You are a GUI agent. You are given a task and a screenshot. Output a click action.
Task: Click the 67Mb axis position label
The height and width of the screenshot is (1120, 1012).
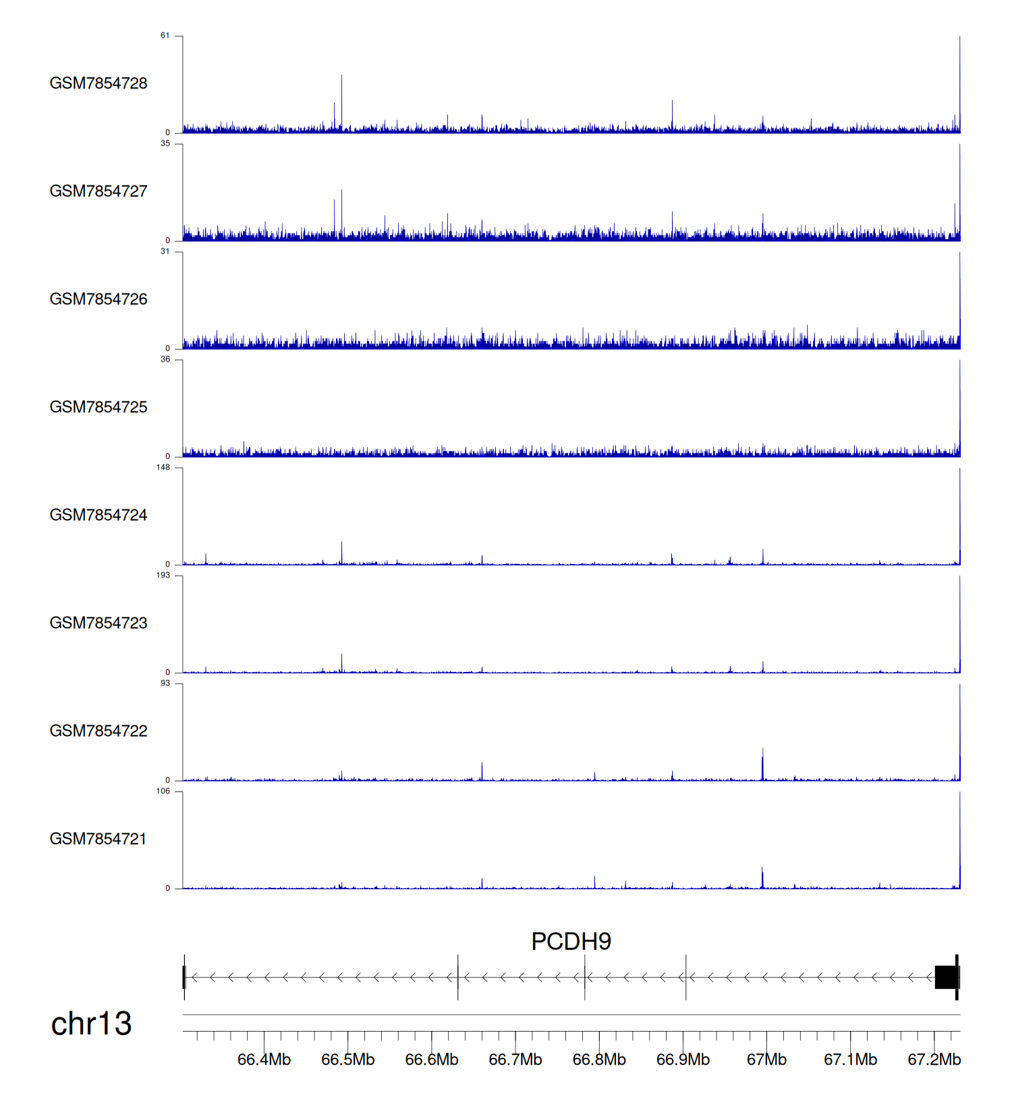[766, 1059]
